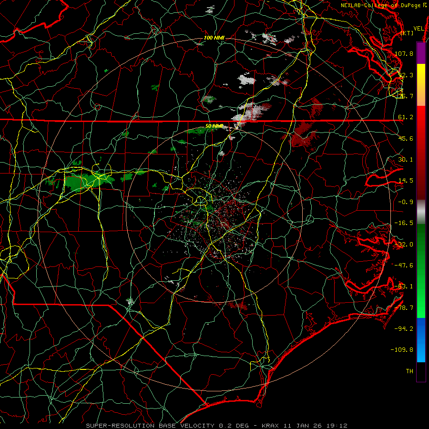Pick the gray near-zero segment of velocity scale
Viewport: 429px width, 429px height.
(421, 212)
